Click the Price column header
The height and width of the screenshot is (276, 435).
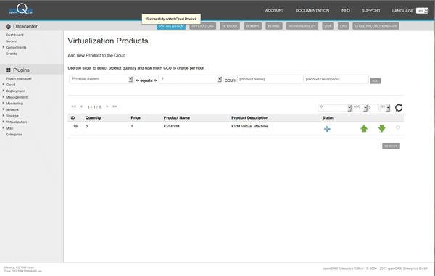tap(136, 118)
